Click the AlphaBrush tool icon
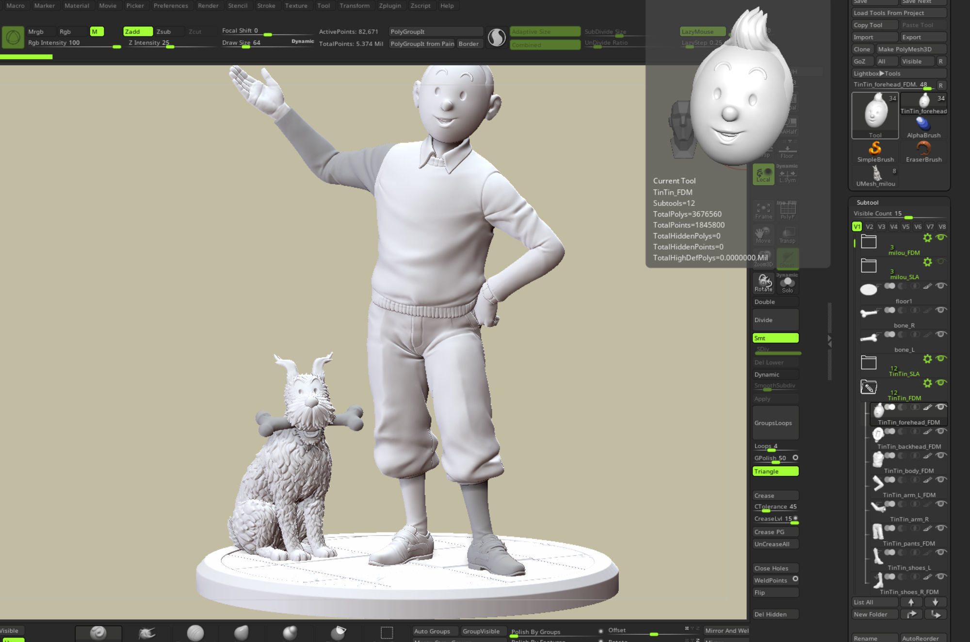The height and width of the screenshot is (642, 970). (x=923, y=124)
